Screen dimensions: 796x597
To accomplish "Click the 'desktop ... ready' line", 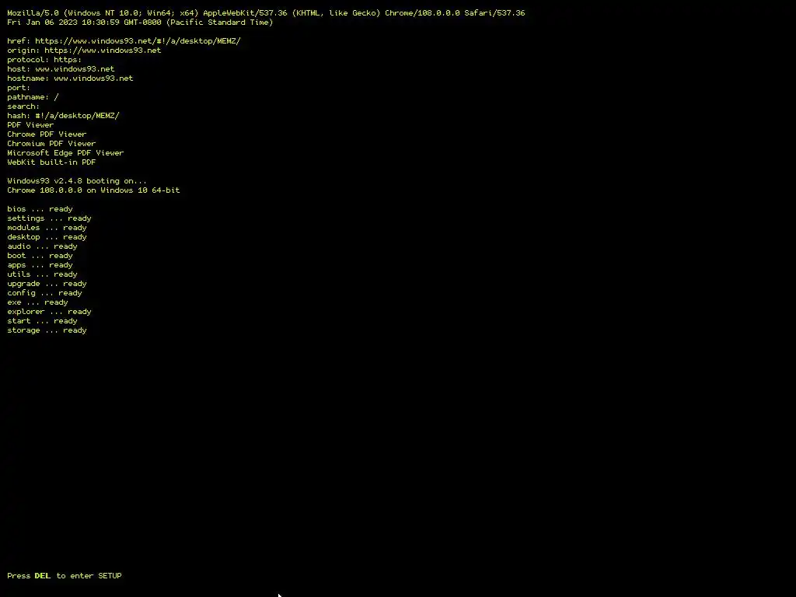I will (x=47, y=237).
